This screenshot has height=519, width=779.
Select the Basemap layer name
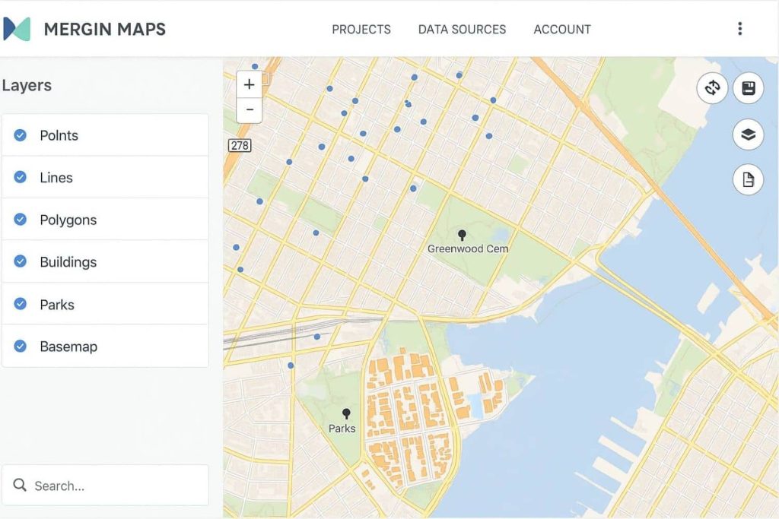(x=68, y=347)
